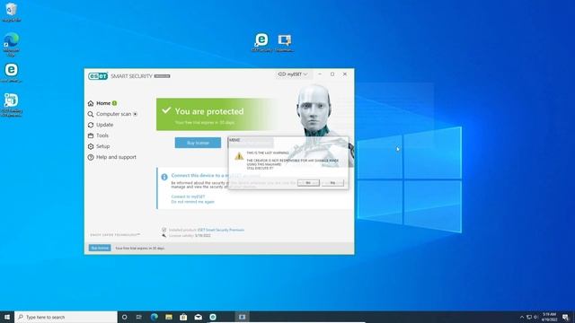This screenshot has height=323, width=575.
Task: Click the Computer scan running indicator
Action: (135, 114)
